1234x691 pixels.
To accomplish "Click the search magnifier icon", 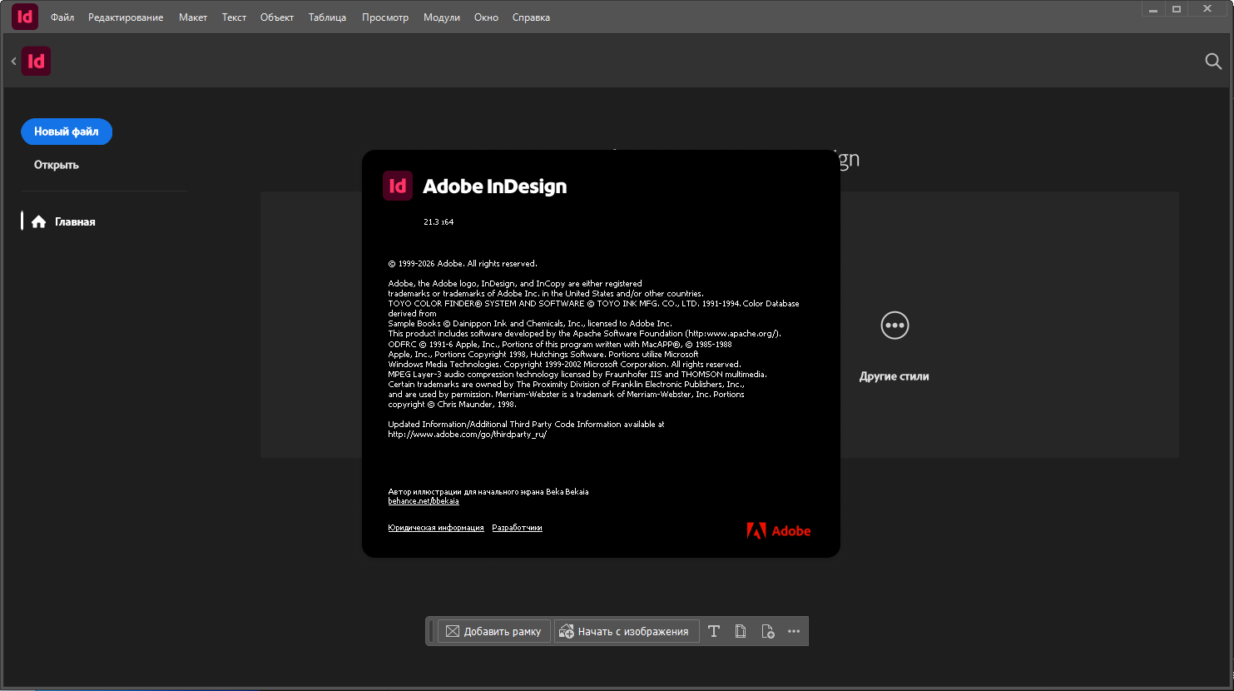I will point(1213,61).
